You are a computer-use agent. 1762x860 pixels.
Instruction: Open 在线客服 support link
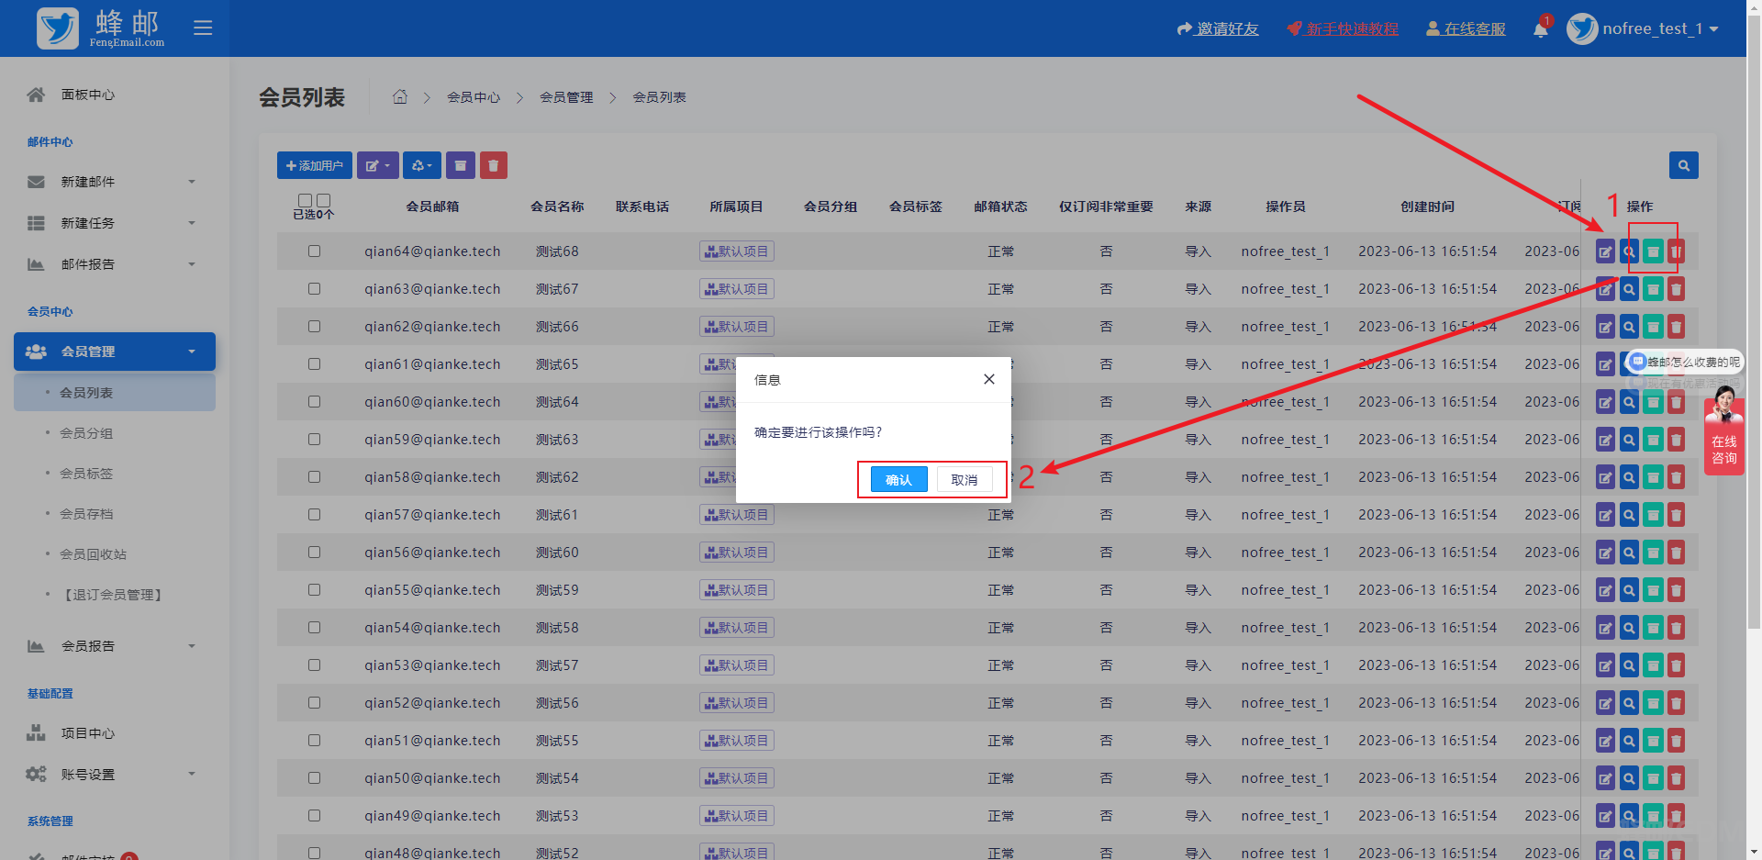(x=1466, y=28)
